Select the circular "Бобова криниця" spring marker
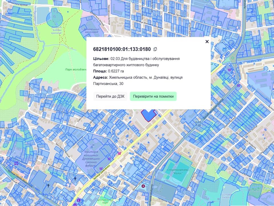Screen dimensions: 274x206 click(54, 17)
